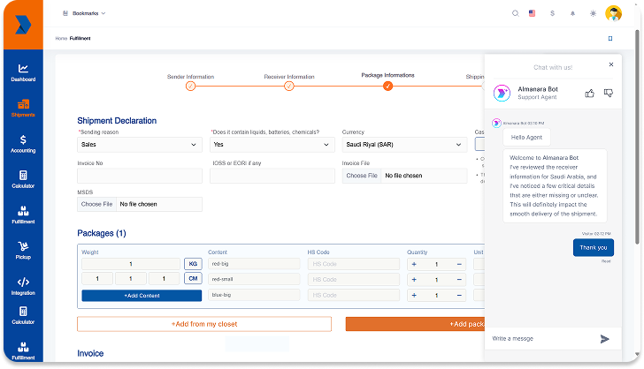This screenshot has height=369, width=644.
Task: Open the Integration sidebar item
Action: point(23,286)
